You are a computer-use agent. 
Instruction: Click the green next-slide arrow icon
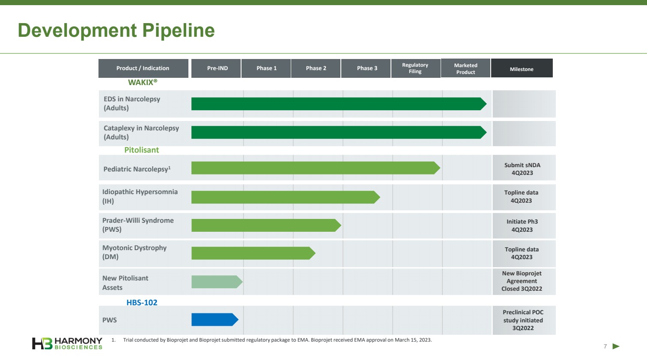[616, 346]
